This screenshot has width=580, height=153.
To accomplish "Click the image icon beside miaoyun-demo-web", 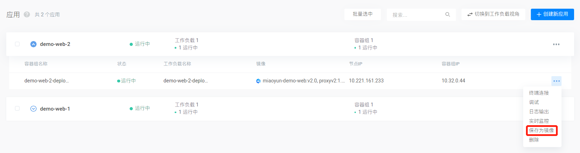I will click(x=258, y=81).
